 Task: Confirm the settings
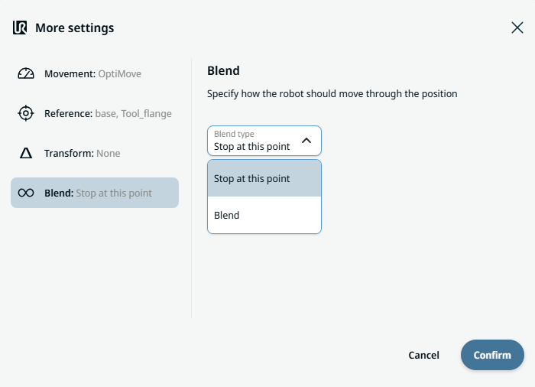(x=491, y=355)
